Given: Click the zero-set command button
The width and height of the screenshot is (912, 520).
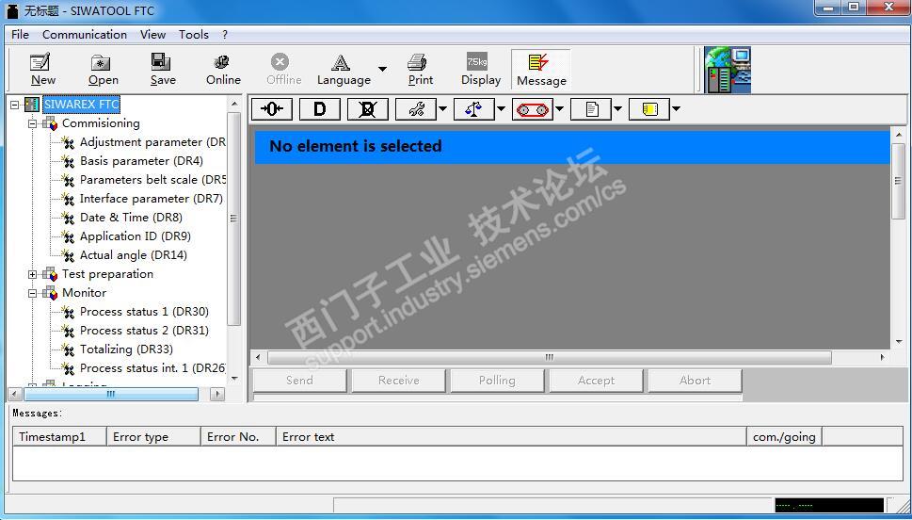Looking at the screenshot, I should pos(272,109).
